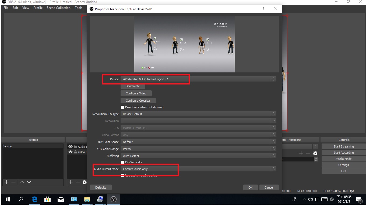Select the Scene item in the Scenes list

tap(33, 146)
